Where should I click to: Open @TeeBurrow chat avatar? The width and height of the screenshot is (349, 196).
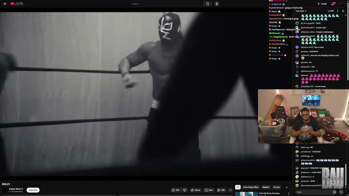coord(297,152)
